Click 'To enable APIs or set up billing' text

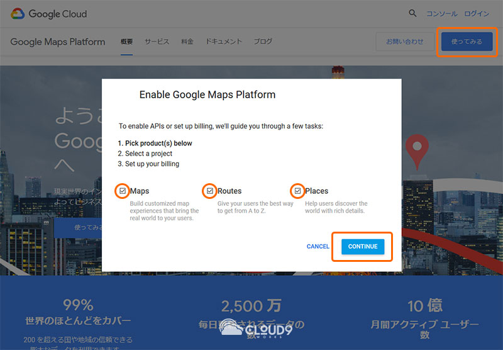coord(221,126)
